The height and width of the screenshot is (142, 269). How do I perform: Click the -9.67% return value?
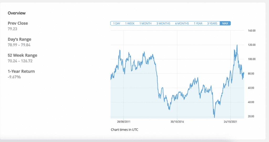pos(14,77)
